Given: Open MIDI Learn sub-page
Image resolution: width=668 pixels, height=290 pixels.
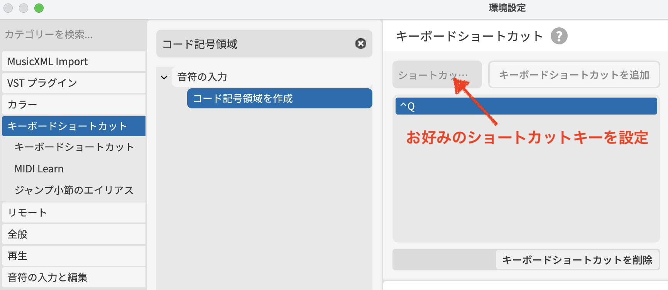Looking at the screenshot, I should click(x=39, y=169).
